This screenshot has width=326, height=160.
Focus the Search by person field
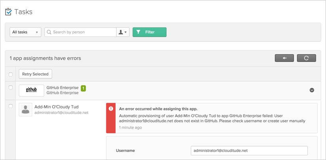(83, 32)
